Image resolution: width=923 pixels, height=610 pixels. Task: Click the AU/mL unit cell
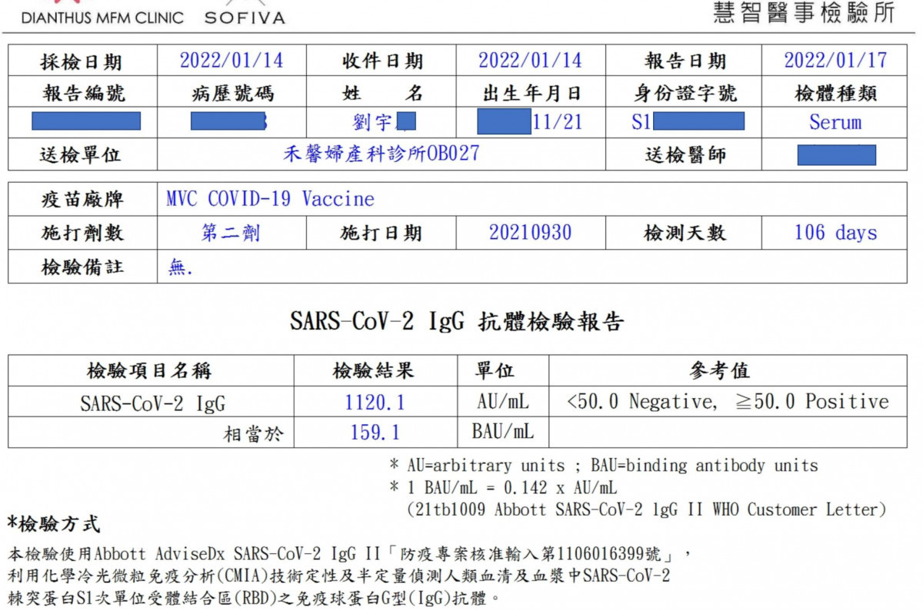click(x=502, y=400)
